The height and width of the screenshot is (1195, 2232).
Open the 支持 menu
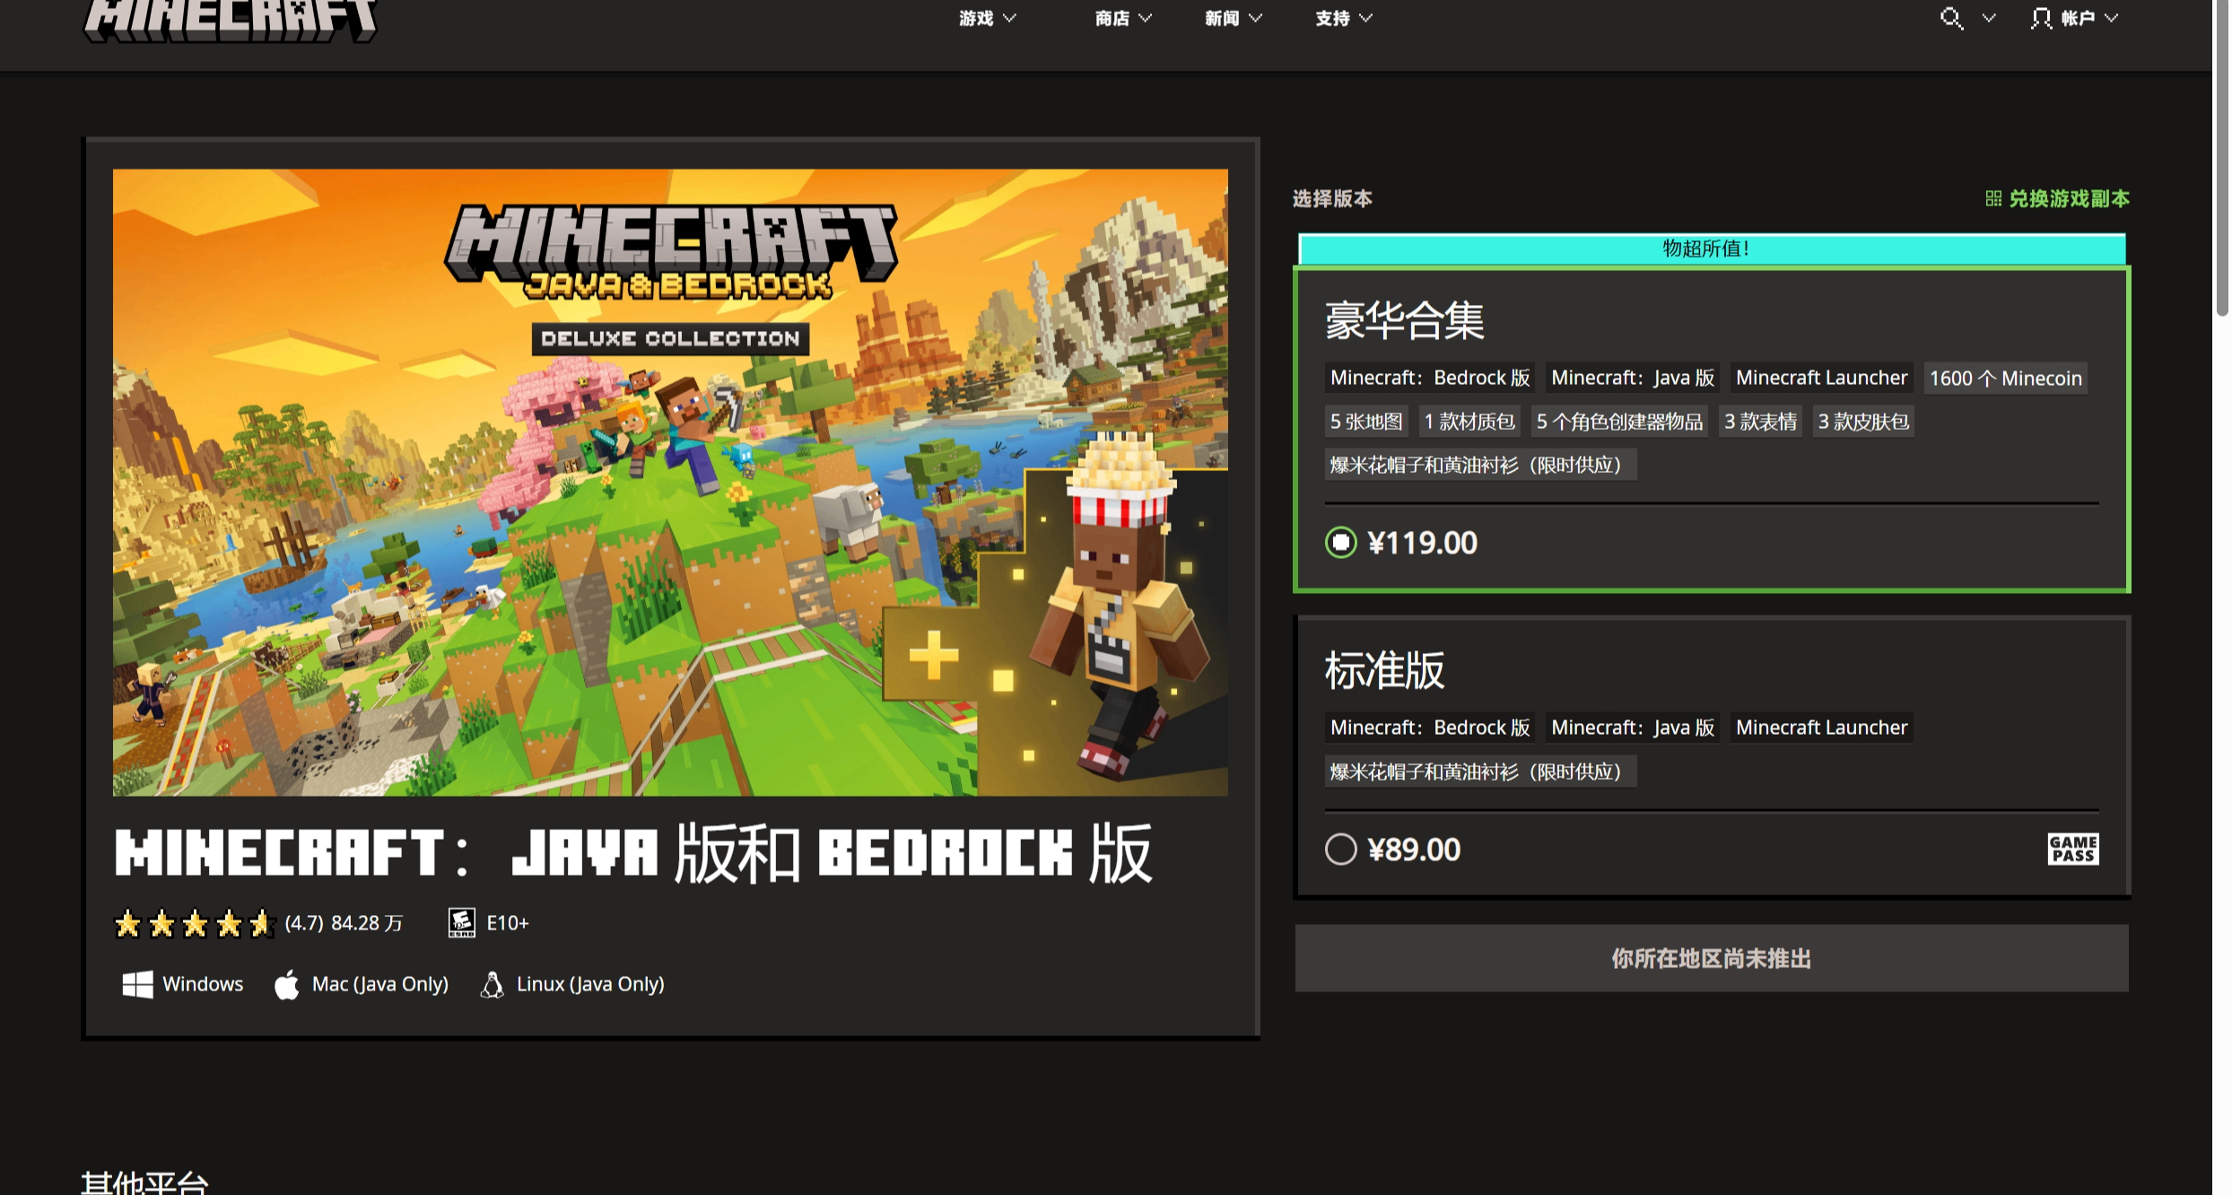click(x=1332, y=18)
